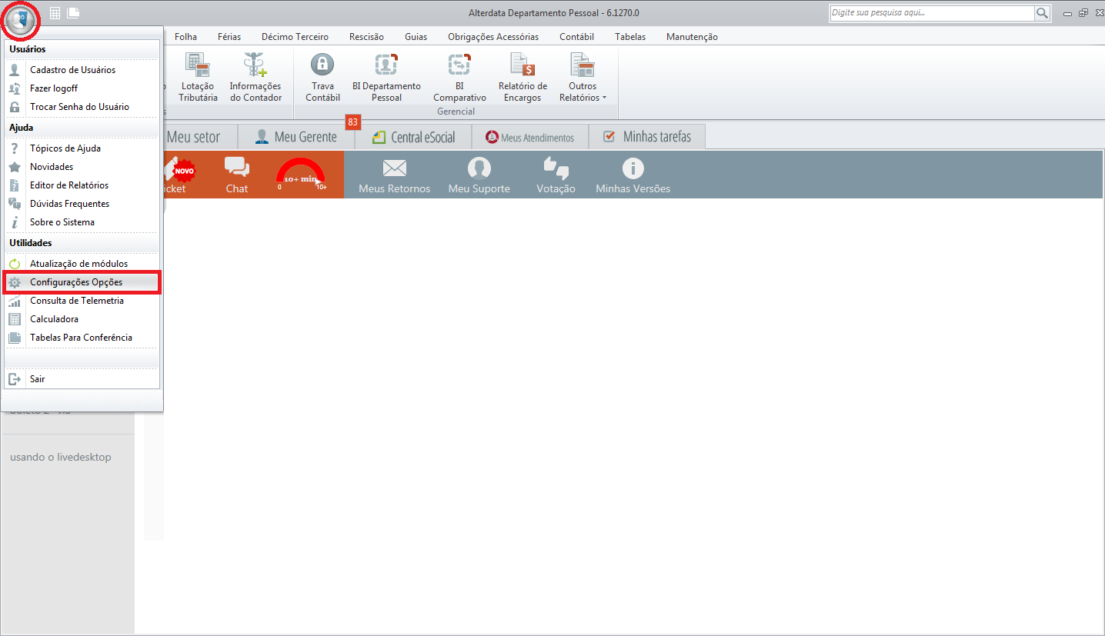Select Novidades in the Ajuda section
1105x636 pixels.
point(82,167)
